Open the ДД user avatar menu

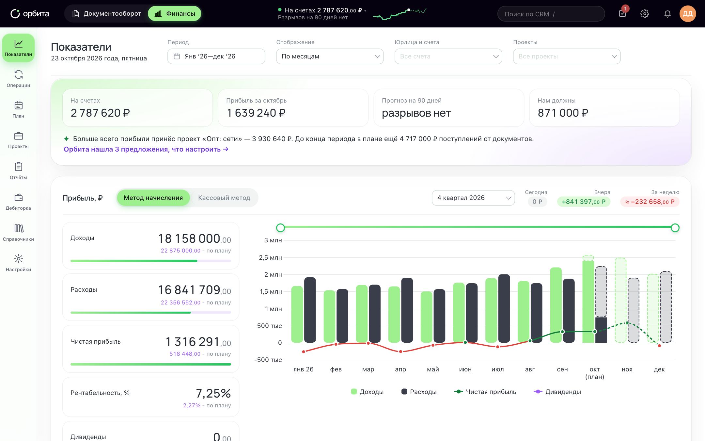click(x=688, y=14)
